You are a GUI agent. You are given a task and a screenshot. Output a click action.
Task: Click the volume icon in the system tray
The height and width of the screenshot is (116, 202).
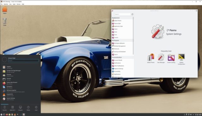tap(191, 115)
